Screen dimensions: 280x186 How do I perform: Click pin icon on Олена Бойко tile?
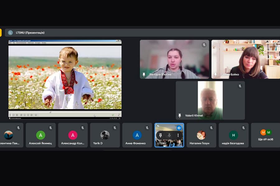215,75
